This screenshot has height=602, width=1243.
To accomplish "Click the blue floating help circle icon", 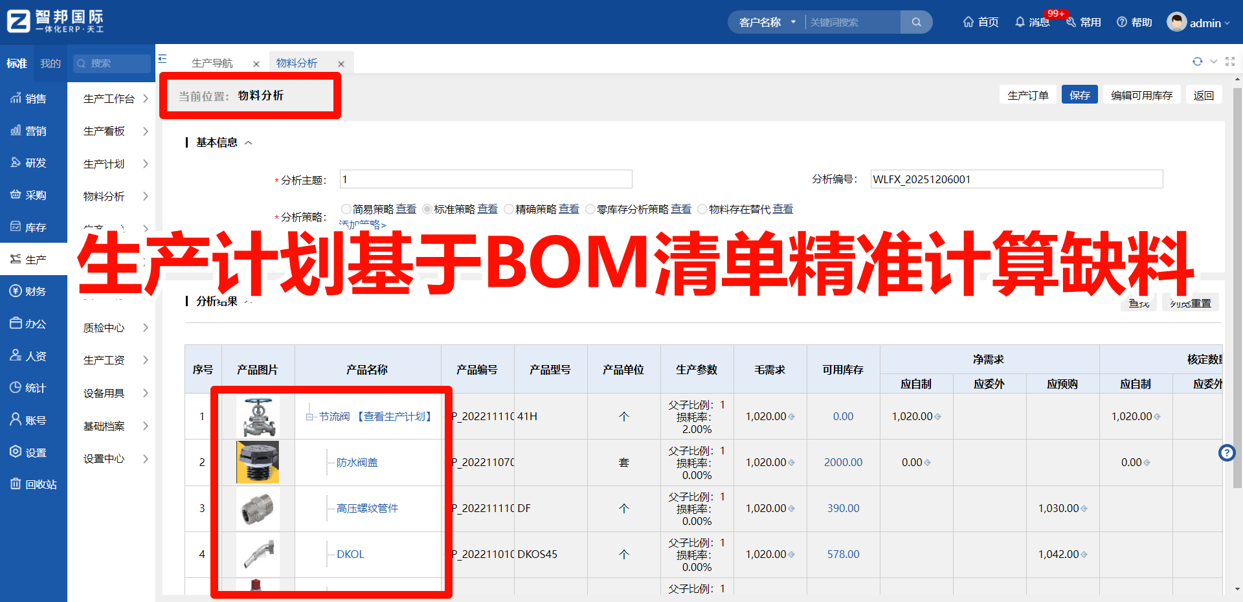I will [x=1227, y=452].
